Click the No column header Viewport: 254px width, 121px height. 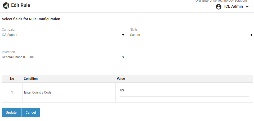[x=12, y=79]
